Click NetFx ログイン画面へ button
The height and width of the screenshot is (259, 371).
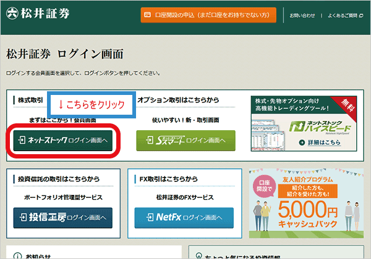[x=184, y=218]
